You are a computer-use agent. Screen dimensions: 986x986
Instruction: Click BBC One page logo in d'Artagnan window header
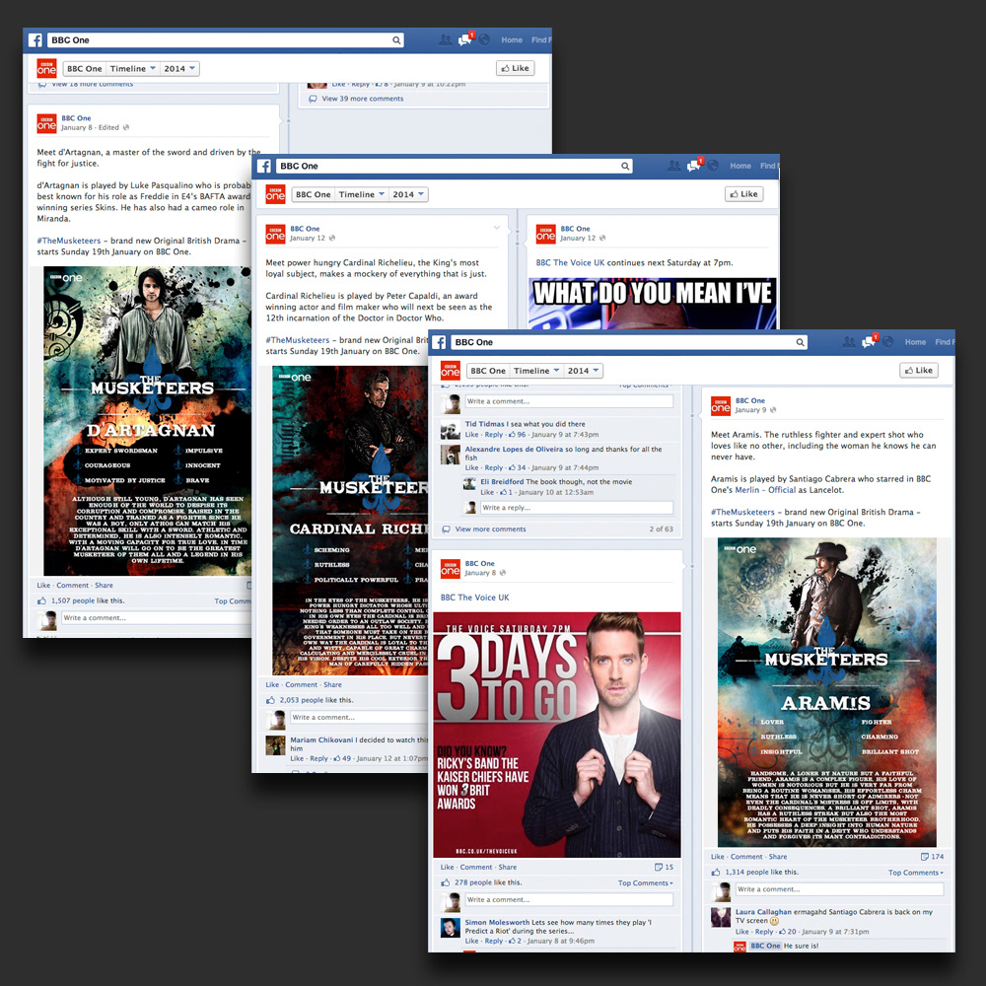tap(46, 69)
